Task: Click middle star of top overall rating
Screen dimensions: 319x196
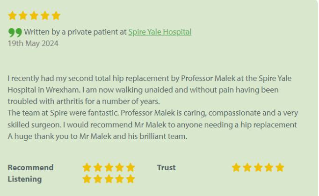Action: [x=34, y=16]
